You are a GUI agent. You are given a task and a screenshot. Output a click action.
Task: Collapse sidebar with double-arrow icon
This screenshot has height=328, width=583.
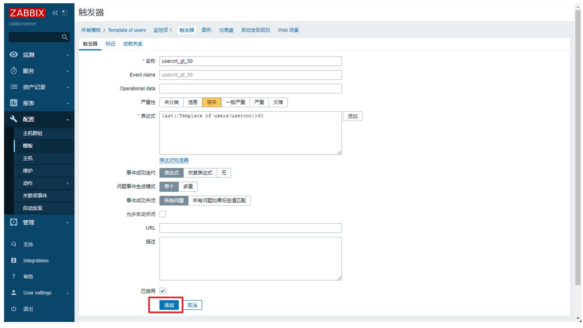(x=55, y=13)
